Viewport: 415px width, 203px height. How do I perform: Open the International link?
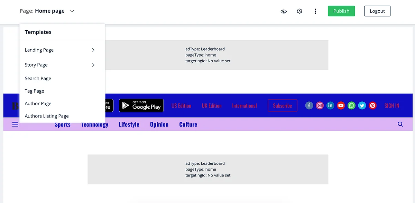245,106
